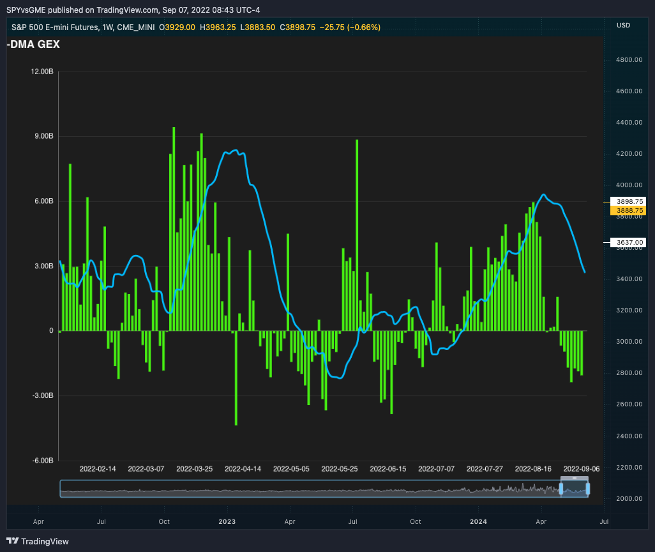
Task: Click the 2022-05-05 date label
Action: coord(291,469)
